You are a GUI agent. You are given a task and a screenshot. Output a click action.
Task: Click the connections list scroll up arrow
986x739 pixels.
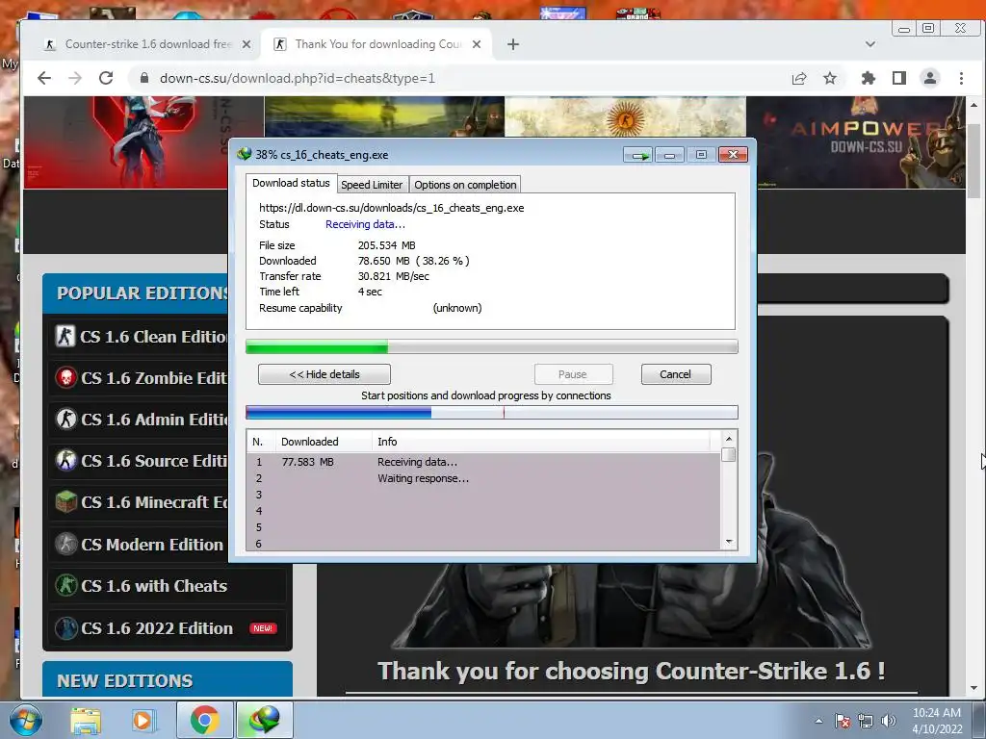pyautogui.click(x=729, y=439)
